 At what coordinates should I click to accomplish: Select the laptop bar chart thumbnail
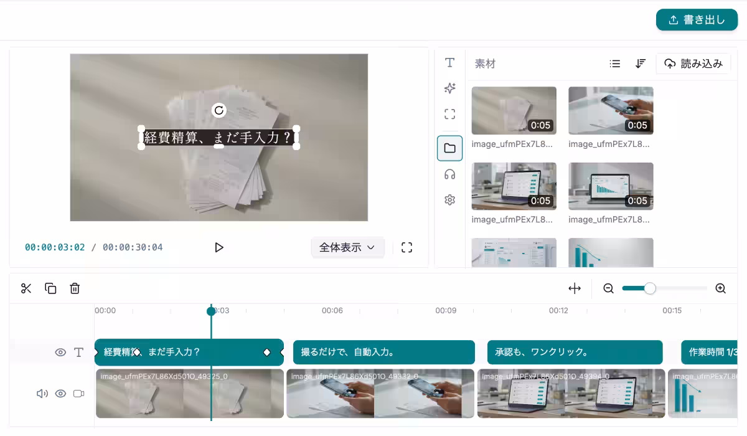tap(611, 186)
